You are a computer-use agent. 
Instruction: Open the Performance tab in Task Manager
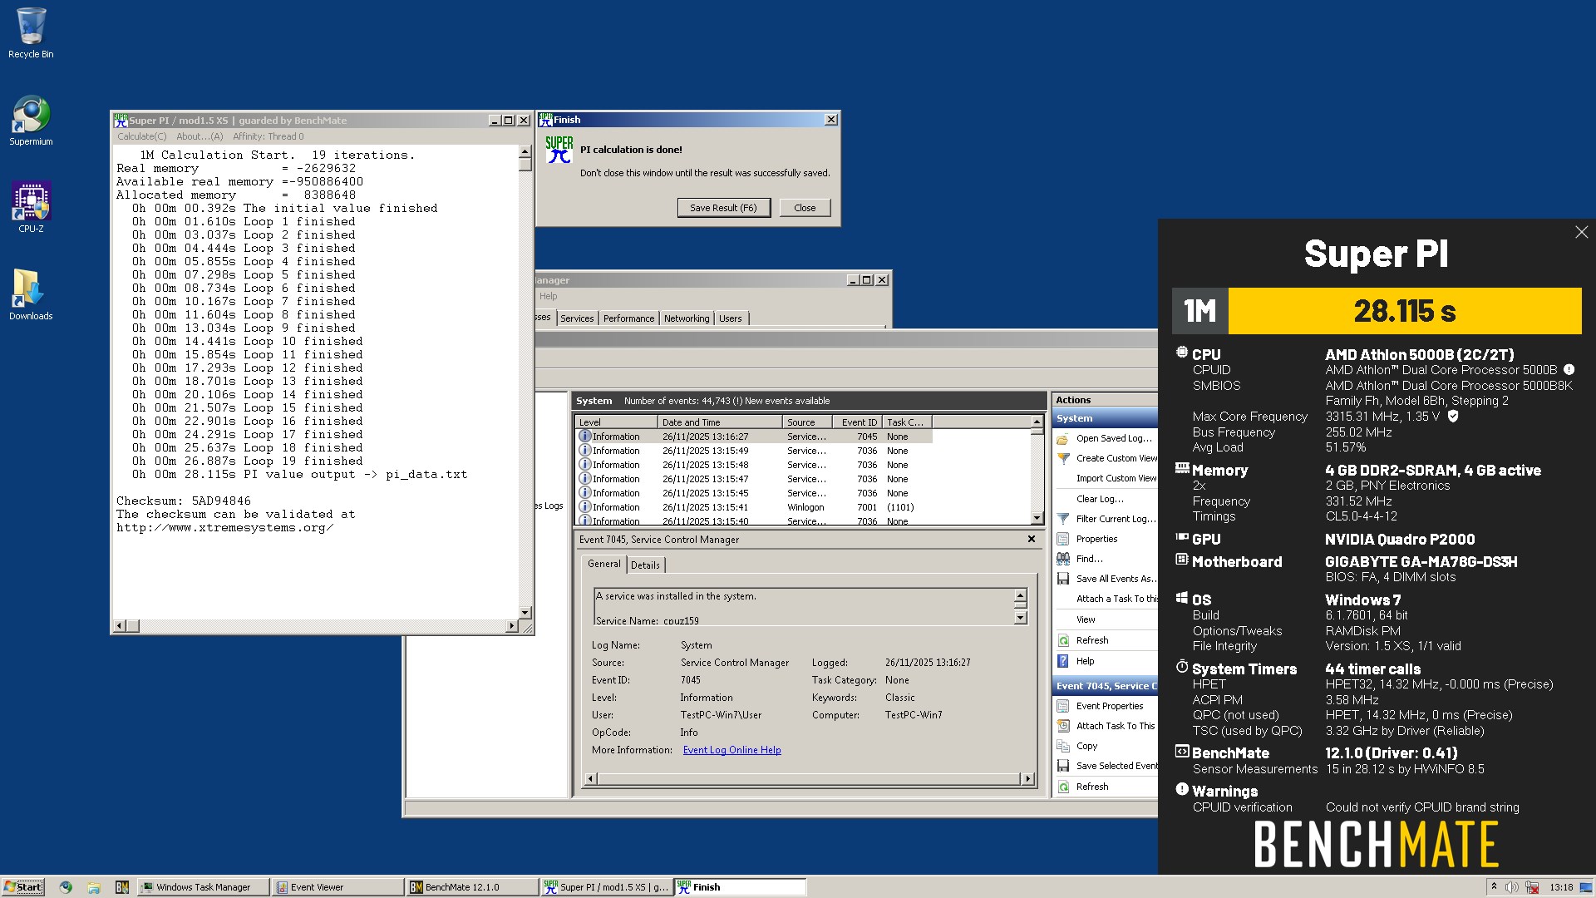(628, 318)
